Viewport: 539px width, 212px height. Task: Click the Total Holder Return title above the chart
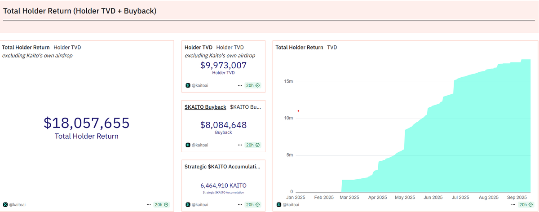click(299, 47)
